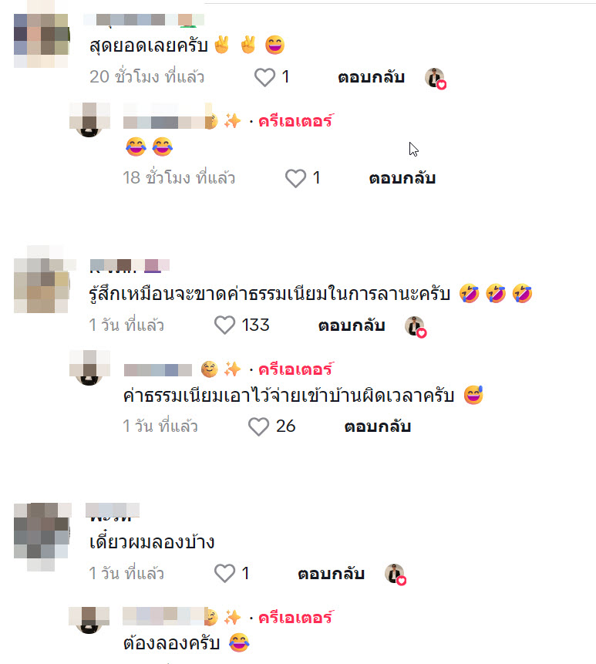Reply to the fee-related comment with 133 likes
Screen dimensions: 596x664
point(352,325)
